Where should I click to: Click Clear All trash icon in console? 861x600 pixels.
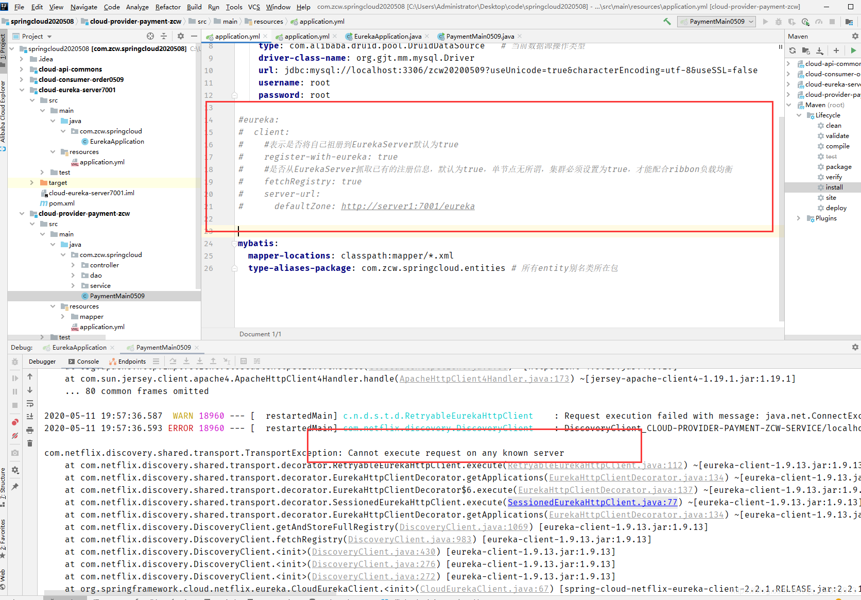[30, 443]
